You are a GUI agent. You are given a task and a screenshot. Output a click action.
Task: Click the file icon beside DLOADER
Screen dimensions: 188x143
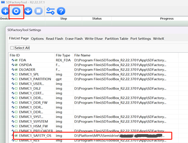13,70
